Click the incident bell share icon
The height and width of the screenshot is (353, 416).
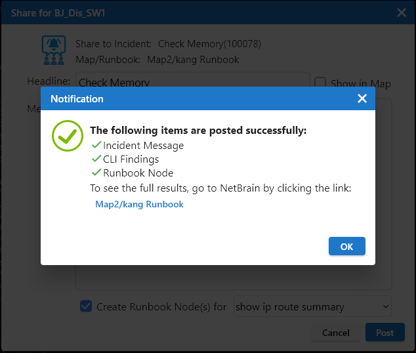click(x=53, y=51)
